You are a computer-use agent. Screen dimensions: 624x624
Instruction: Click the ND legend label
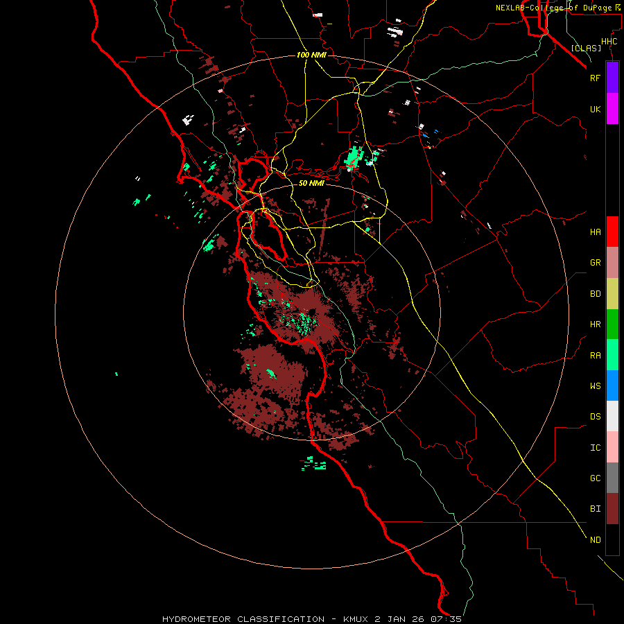[x=595, y=540]
